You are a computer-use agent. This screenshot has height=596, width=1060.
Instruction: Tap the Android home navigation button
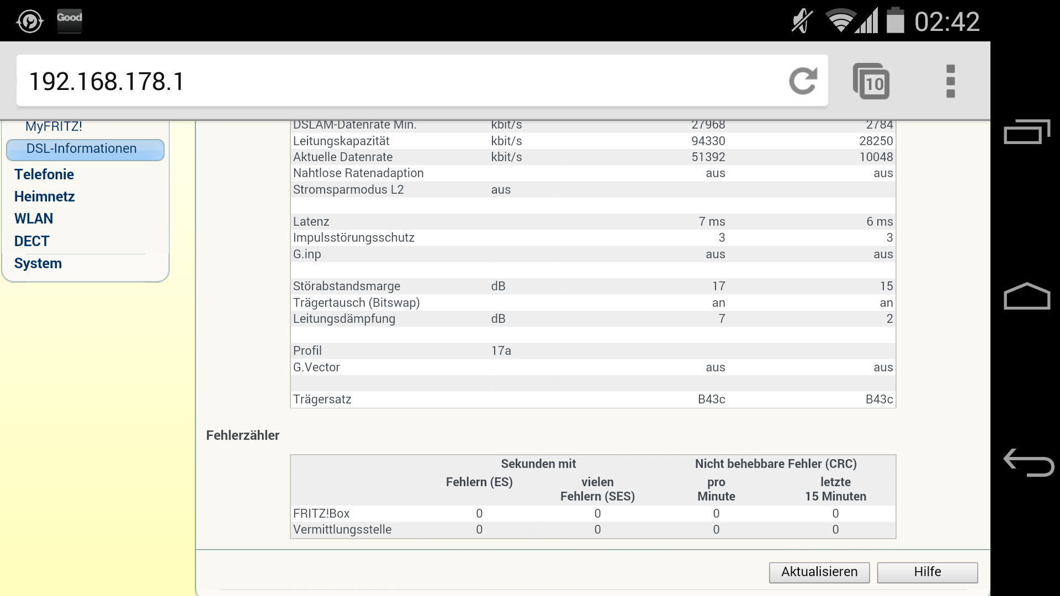tap(1026, 296)
